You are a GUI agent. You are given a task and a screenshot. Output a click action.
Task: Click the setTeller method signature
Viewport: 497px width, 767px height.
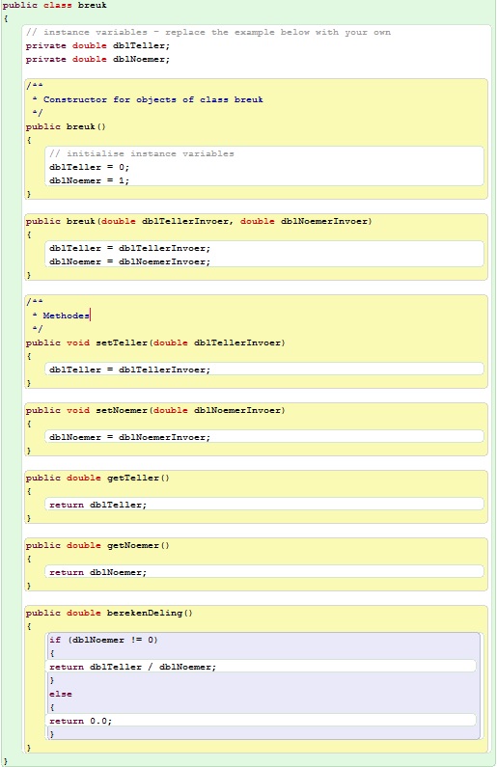(x=155, y=342)
